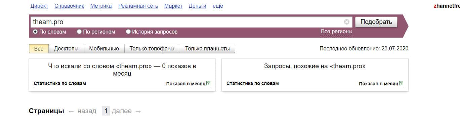This screenshot has height=135, width=460.
Task: Switch to the «Десктопы» tab
Action: click(66, 49)
